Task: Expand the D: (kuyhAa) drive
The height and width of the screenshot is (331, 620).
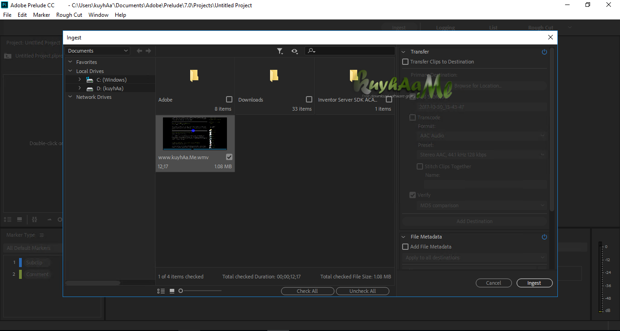Action: tap(79, 88)
